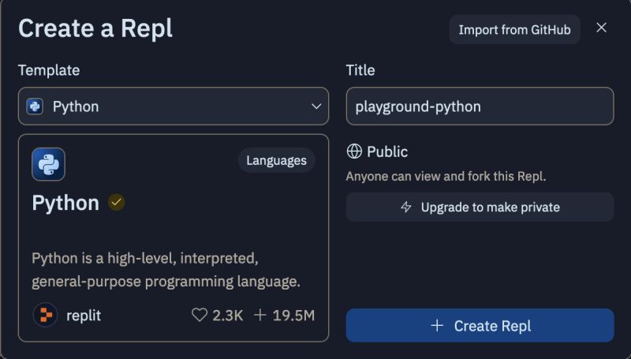
Task: Click the large Python logo icon in the template card
Action: (x=48, y=164)
